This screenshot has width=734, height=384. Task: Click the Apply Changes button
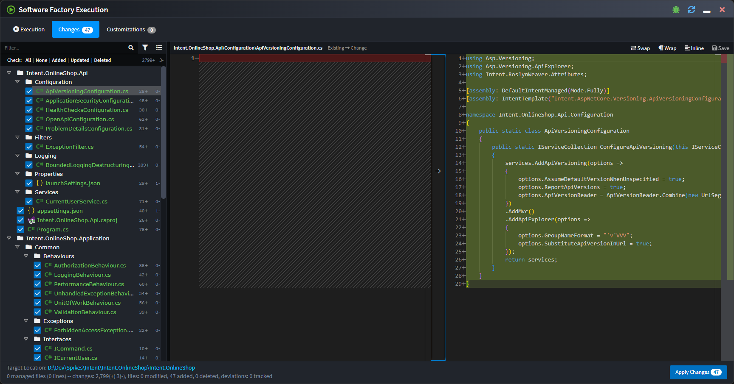click(698, 372)
